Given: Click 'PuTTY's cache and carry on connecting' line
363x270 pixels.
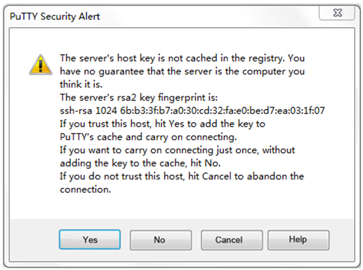Looking at the screenshot, I should click(x=148, y=137).
